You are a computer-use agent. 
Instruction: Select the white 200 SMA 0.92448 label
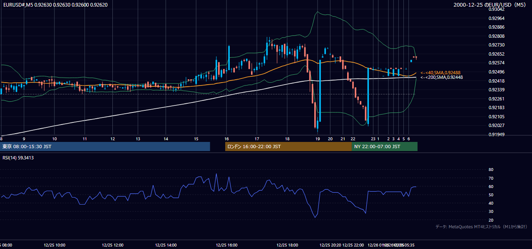point(441,77)
